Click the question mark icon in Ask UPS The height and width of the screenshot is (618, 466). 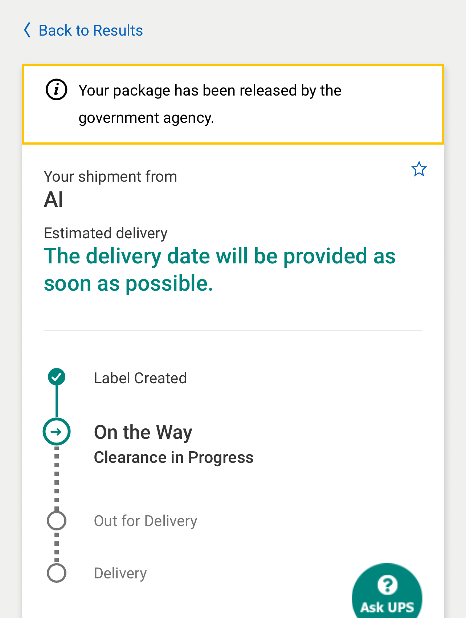click(x=387, y=585)
